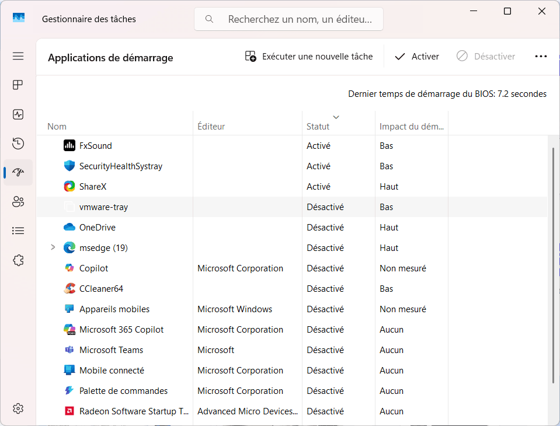Click the msedge browser icon
The height and width of the screenshot is (426, 560).
pyautogui.click(x=69, y=247)
